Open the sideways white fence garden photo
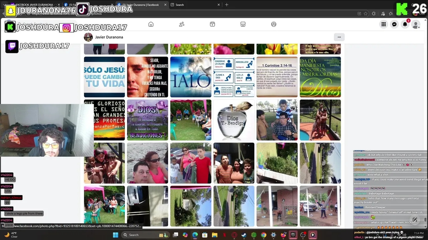Viewport: 428px width, 240px height. click(x=277, y=163)
